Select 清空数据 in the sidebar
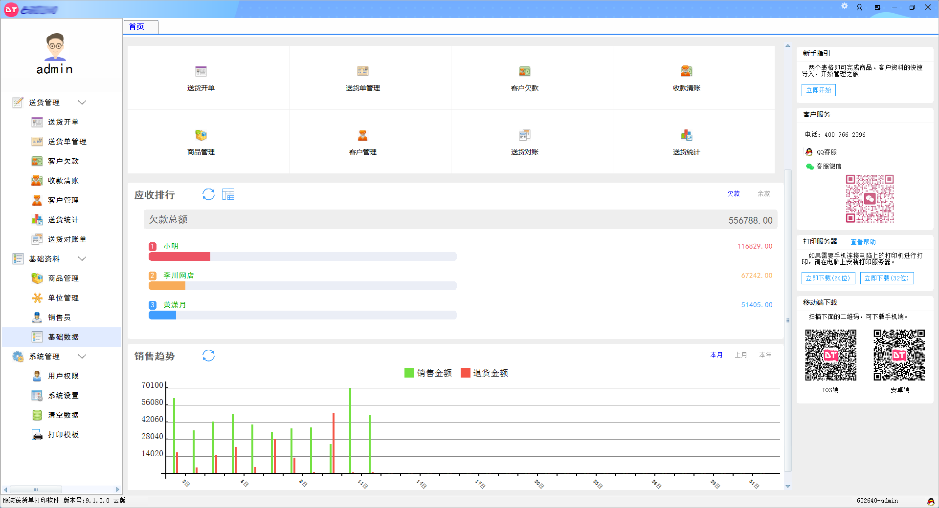Viewport: 939px width, 508px height. 63,415
